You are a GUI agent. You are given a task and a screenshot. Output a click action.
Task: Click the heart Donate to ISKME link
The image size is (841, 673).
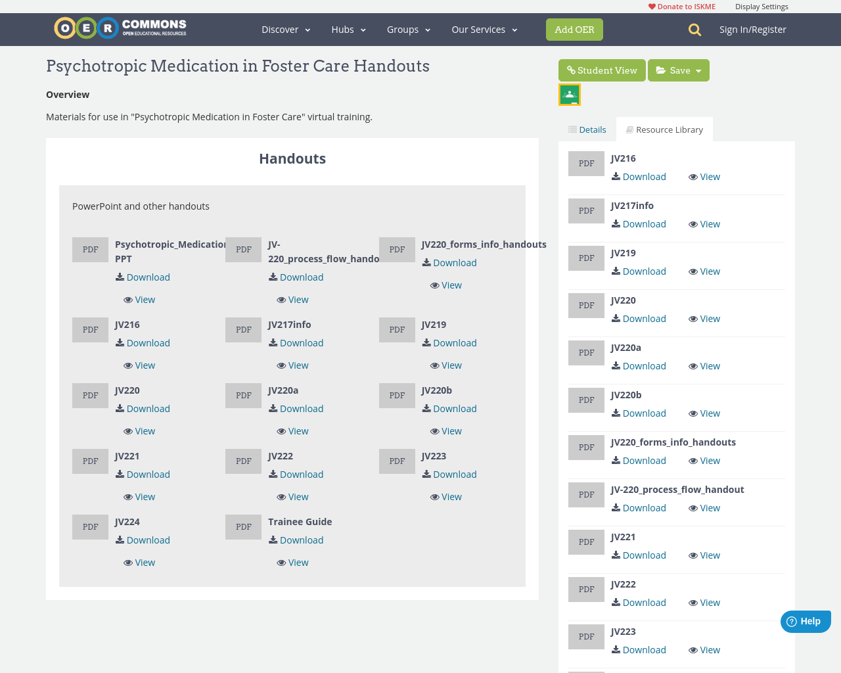tap(681, 7)
